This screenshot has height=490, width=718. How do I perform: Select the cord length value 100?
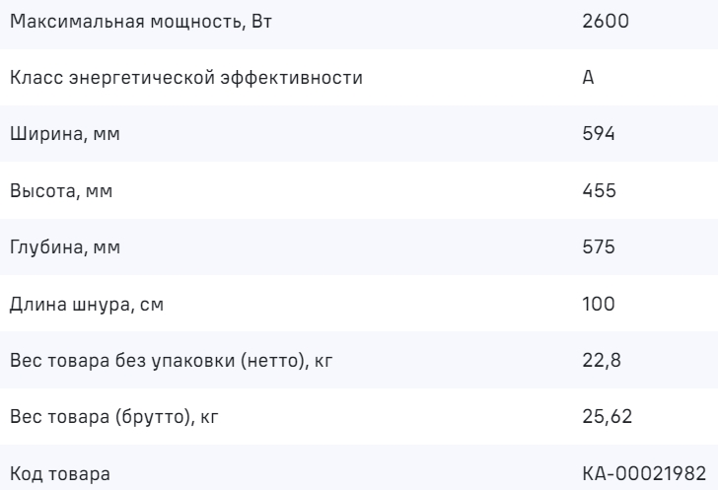tap(598, 304)
